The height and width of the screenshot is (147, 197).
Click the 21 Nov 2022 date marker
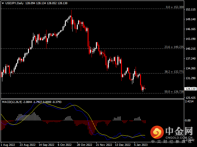(x=104, y=145)
